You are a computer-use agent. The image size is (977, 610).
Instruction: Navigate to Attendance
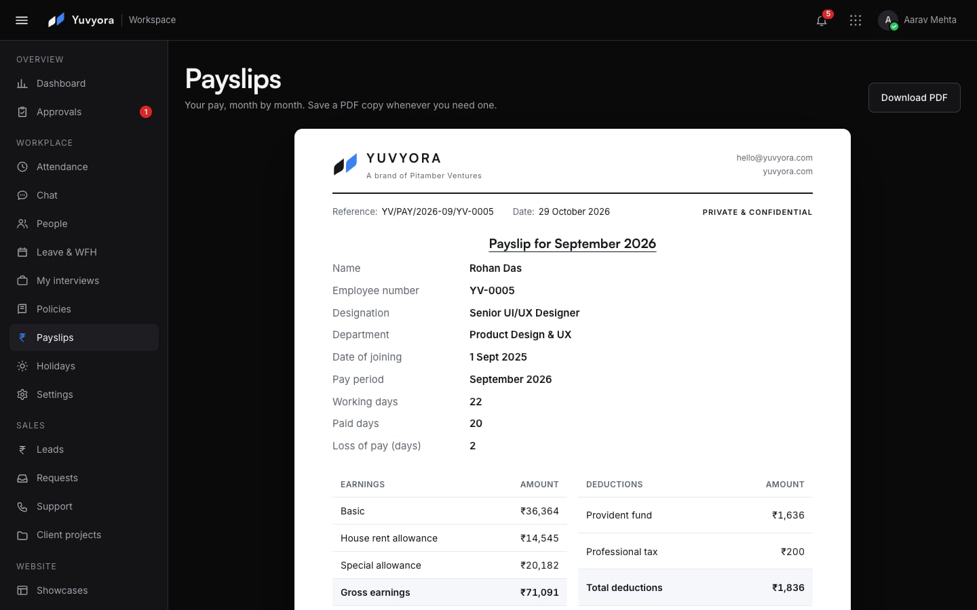point(84,167)
